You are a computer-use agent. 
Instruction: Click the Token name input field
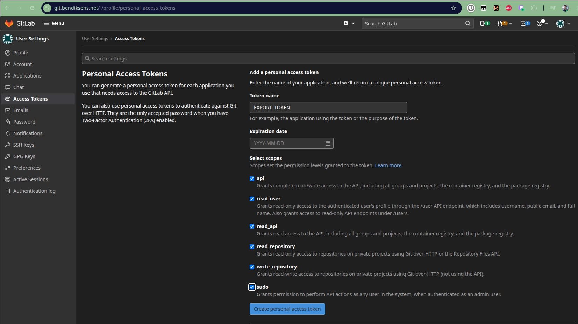(328, 108)
